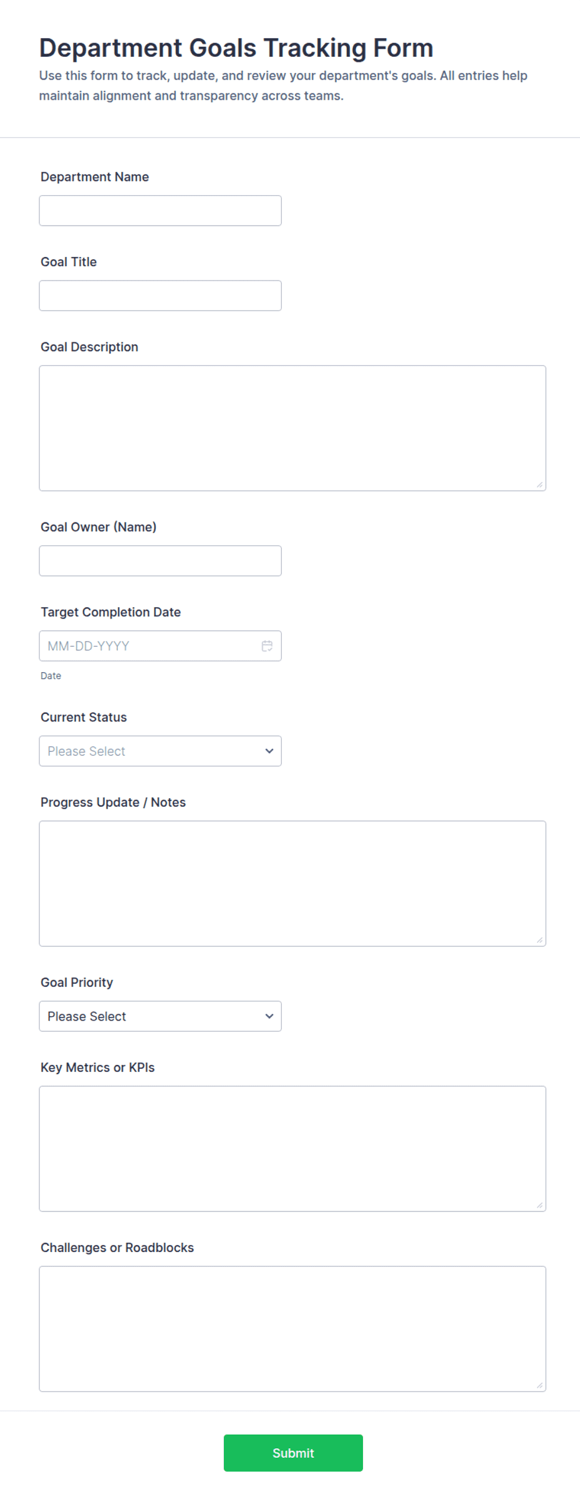Grab the Goal Description resize handle
Screen dimensions: 580x1502
539,484
